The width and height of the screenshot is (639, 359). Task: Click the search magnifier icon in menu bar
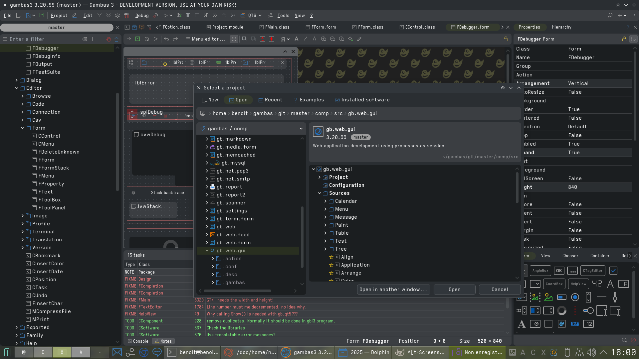(x=610, y=16)
